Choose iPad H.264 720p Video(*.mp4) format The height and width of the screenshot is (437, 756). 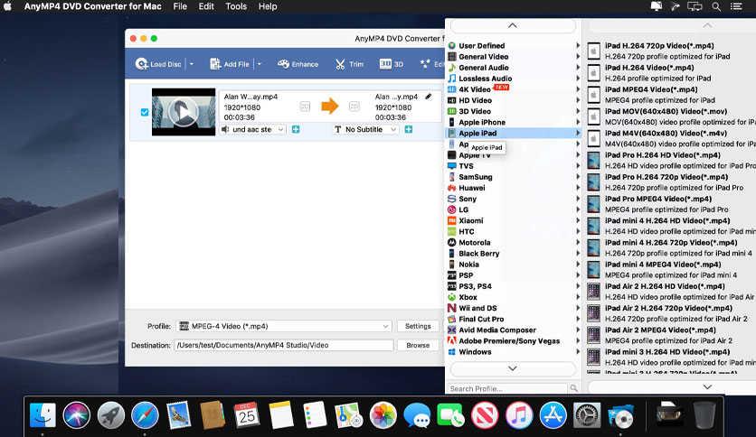point(671,51)
